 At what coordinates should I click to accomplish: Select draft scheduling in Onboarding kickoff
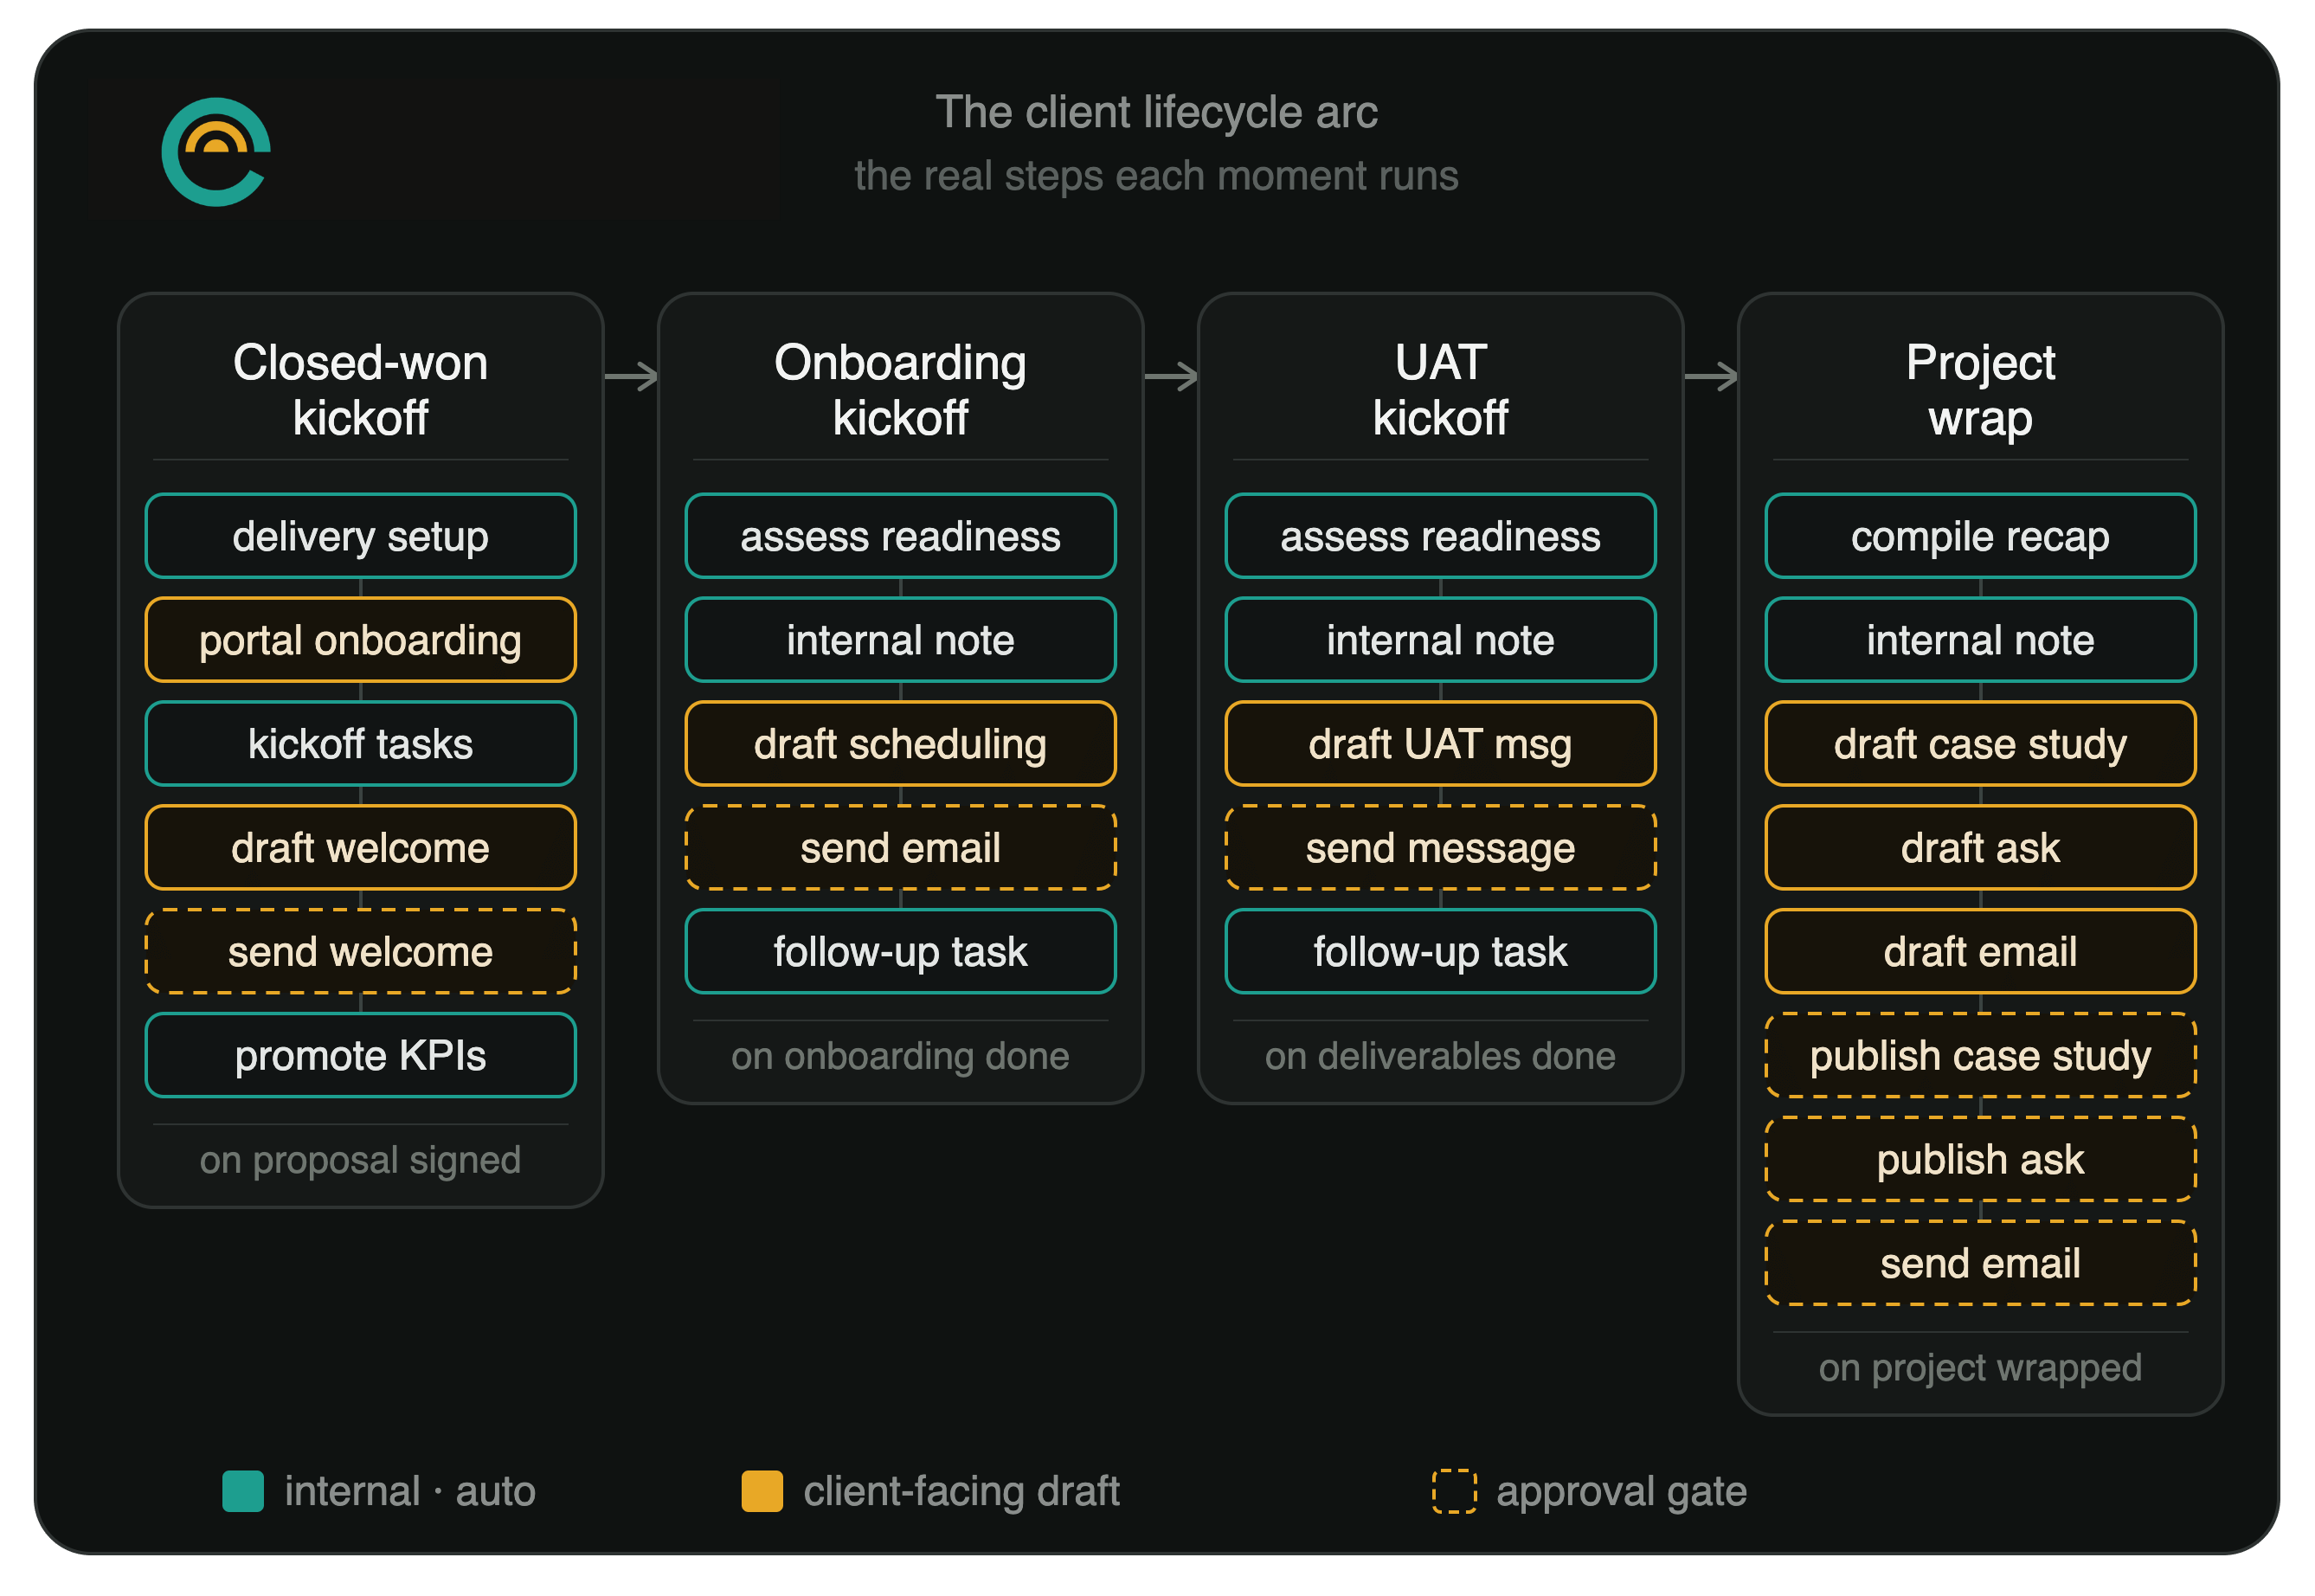900,744
